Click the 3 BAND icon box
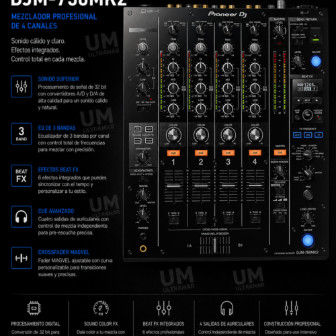336x336 pixels. (22, 134)
